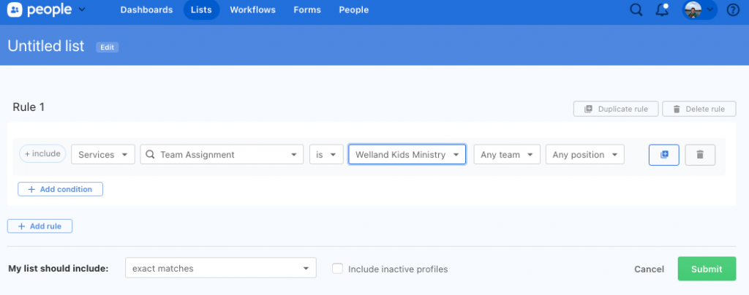Image resolution: width=749 pixels, height=295 pixels.
Task: Click the search magnifier icon in header
Action: 636,10
